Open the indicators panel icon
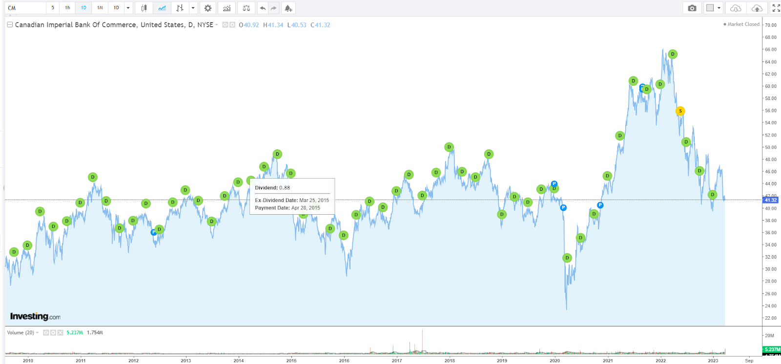The height and width of the screenshot is (364, 781). tap(226, 8)
